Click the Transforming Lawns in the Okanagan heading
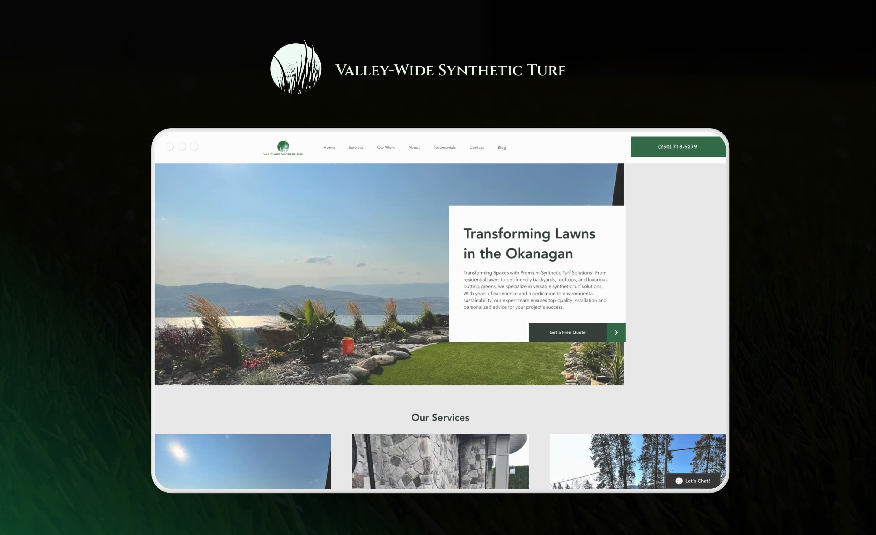 click(529, 243)
